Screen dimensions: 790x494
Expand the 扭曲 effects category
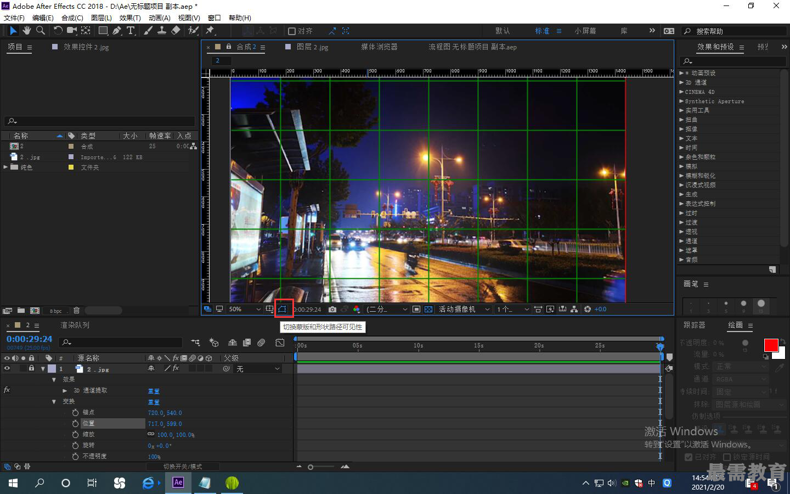pyautogui.click(x=681, y=119)
